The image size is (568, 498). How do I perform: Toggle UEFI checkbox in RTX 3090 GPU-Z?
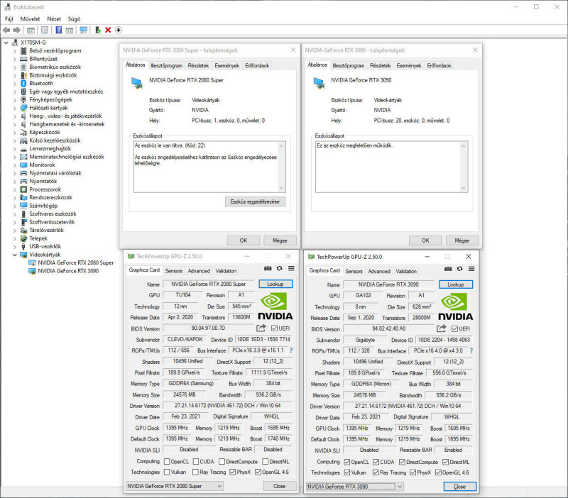coord(454,328)
